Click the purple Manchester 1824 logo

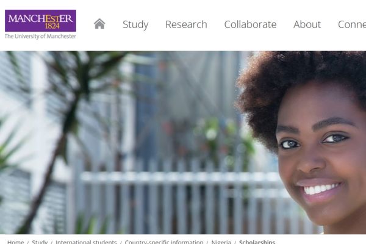click(x=40, y=21)
